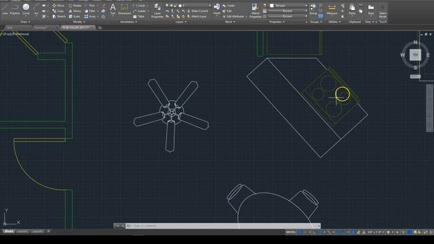This screenshot has width=434, height=244.
Task: Click the Customization menu in status bar
Action: click(431, 232)
